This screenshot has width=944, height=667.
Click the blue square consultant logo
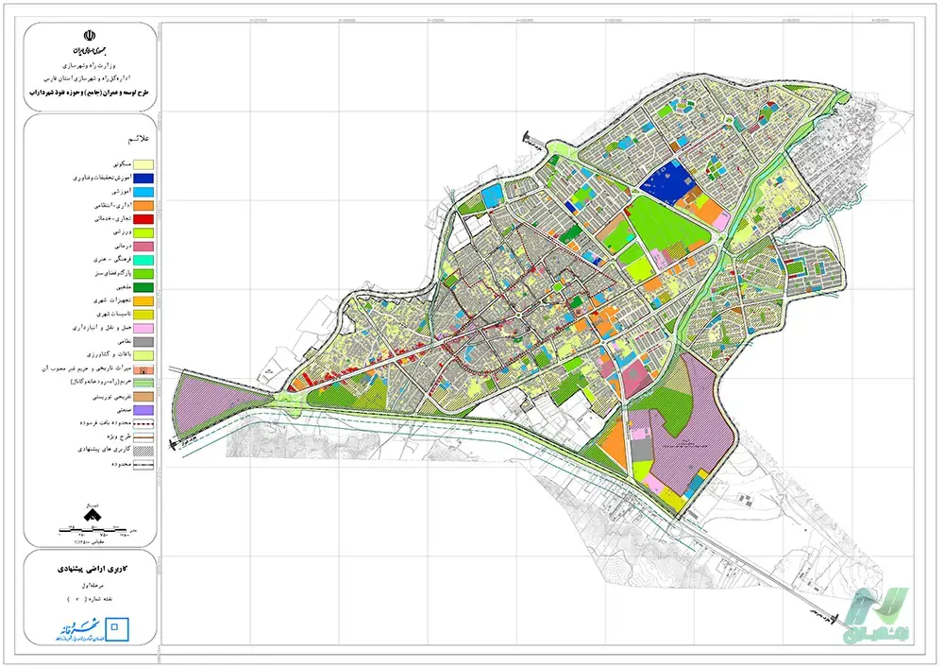coord(117,626)
